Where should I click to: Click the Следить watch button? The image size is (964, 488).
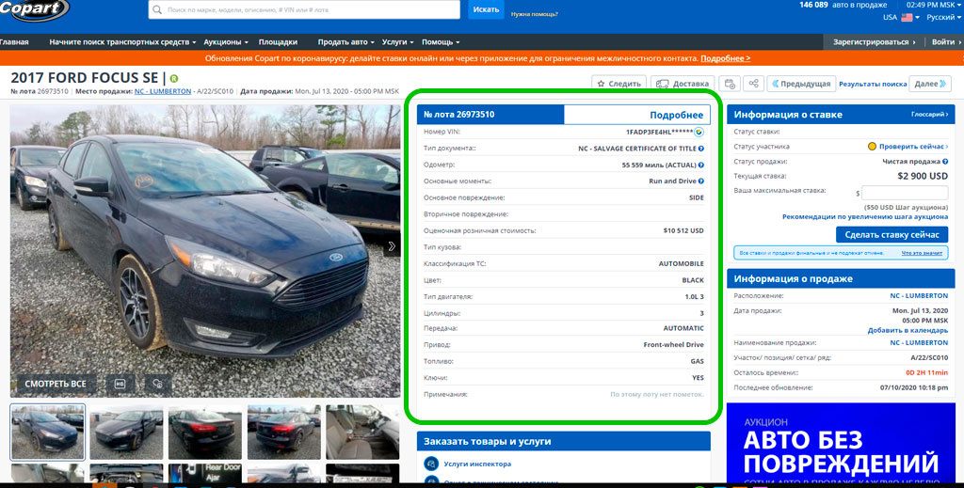(619, 84)
